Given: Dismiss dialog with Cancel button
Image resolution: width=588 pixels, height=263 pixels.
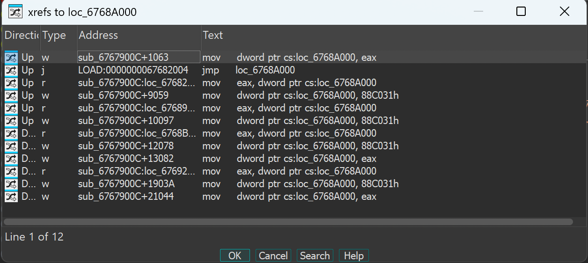Looking at the screenshot, I should click(273, 256).
